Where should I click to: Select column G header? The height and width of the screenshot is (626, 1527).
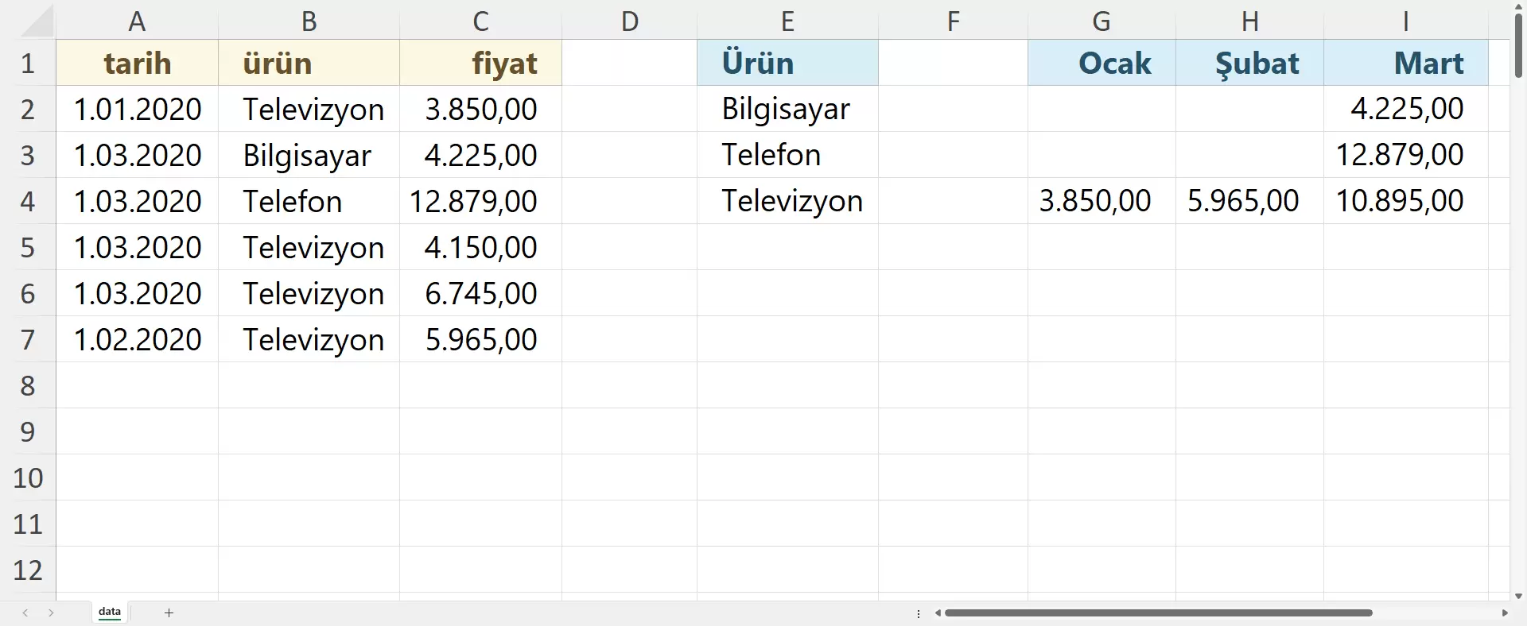1102,21
